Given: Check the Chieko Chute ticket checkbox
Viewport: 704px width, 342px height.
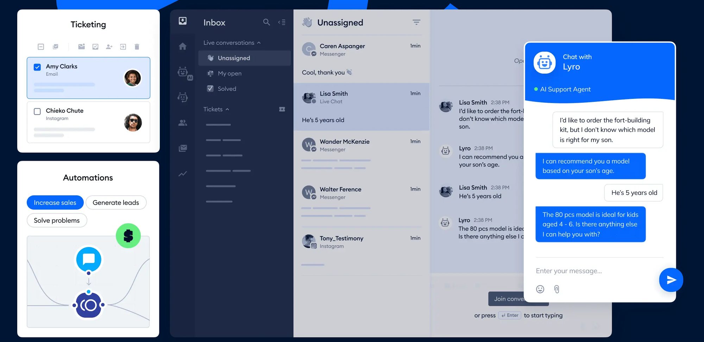Looking at the screenshot, I should [37, 111].
